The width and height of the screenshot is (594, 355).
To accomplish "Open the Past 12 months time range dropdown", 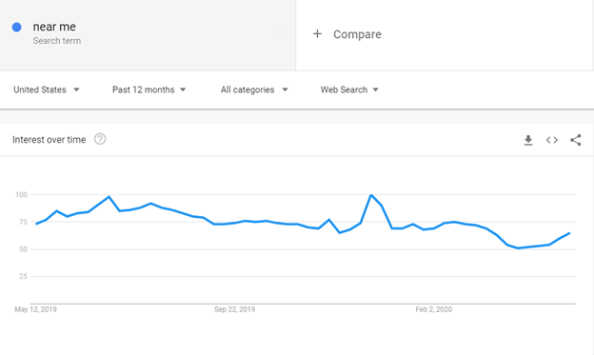I will pyautogui.click(x=148, y=89).
